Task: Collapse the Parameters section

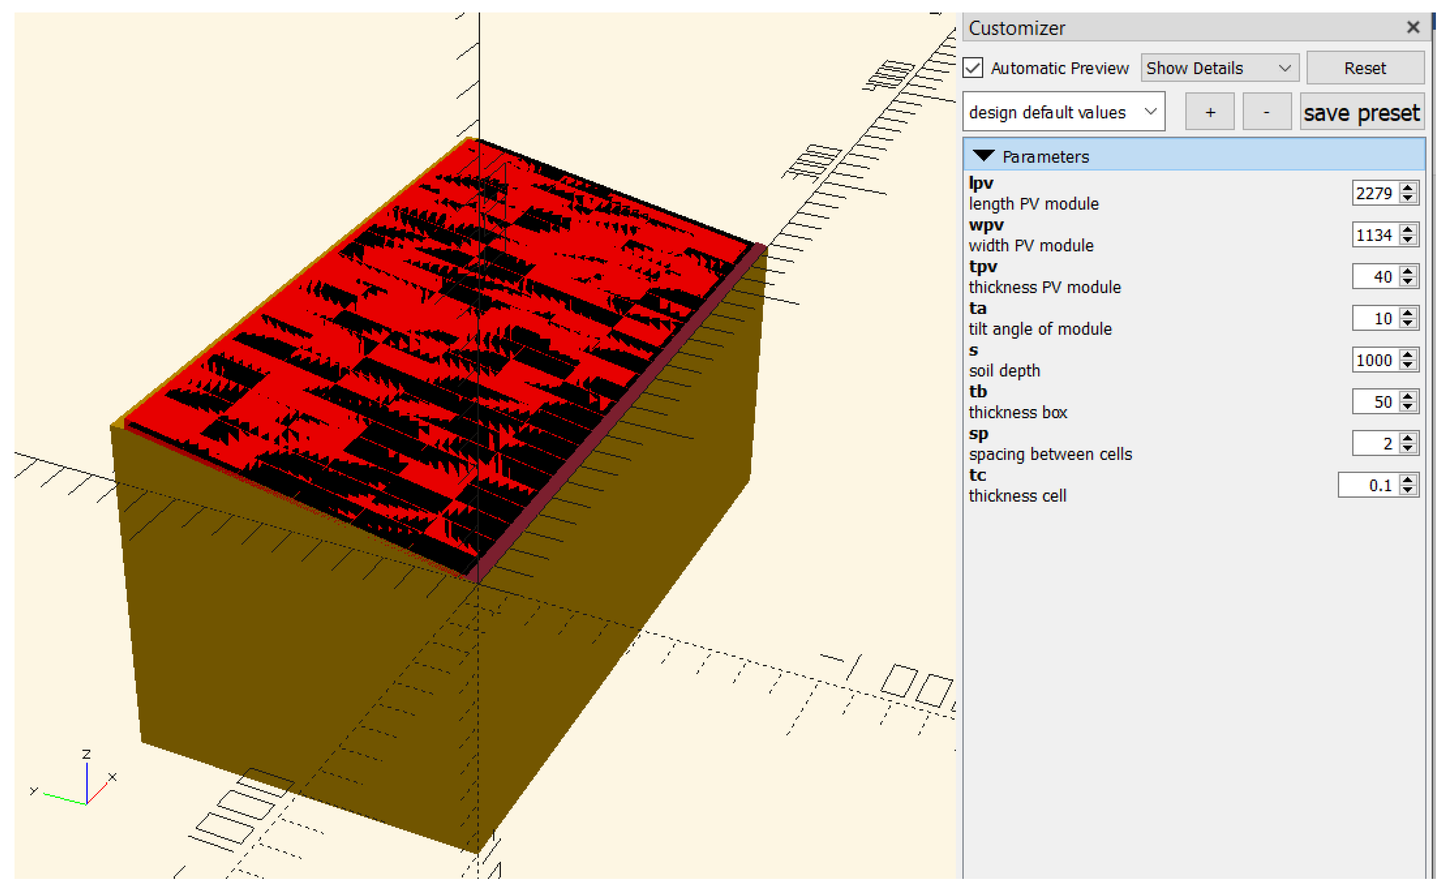Action: tap(983, 156)
